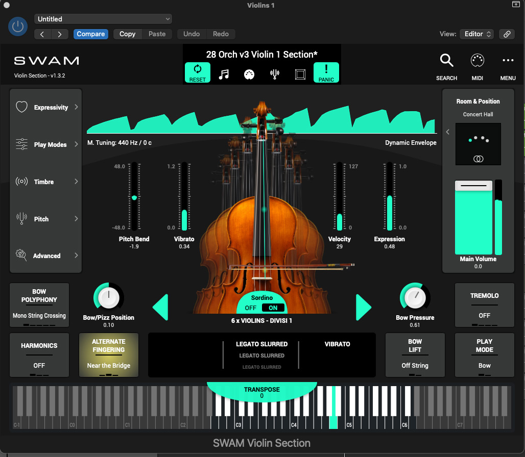Open the Timbre section
This screenshot has height=457, width=525.
[x=47, y=182]
